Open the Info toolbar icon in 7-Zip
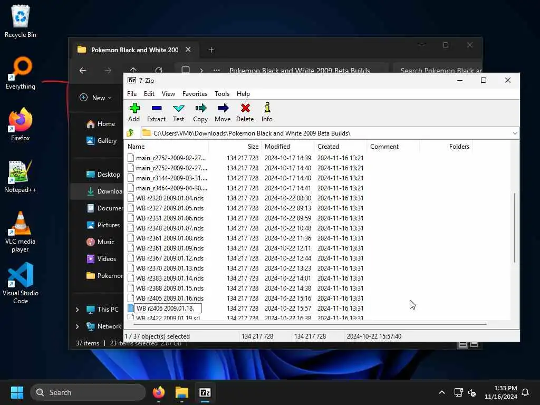This screenshot has width=540, height=405. coord(267,112)
